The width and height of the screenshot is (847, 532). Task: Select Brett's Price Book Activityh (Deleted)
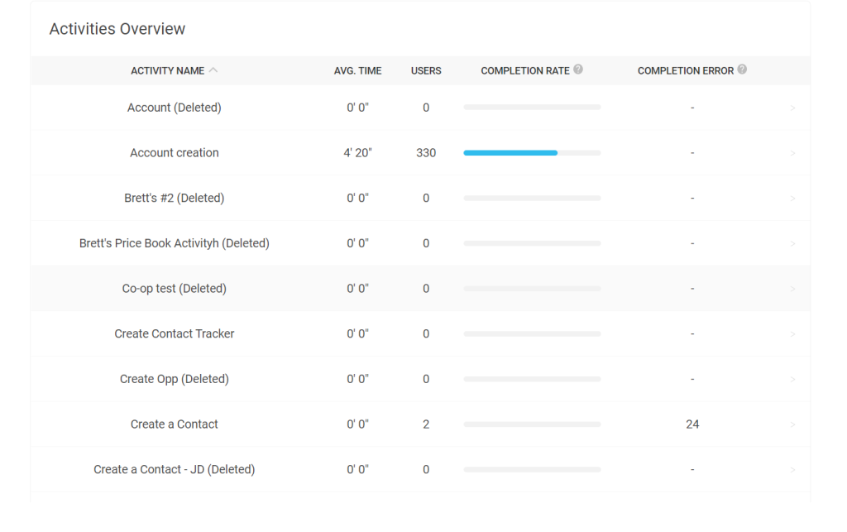(175, 243)
